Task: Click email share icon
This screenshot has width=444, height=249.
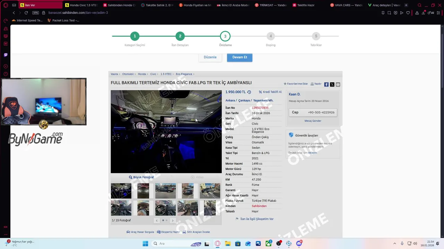Action: (x=338, y=84)
